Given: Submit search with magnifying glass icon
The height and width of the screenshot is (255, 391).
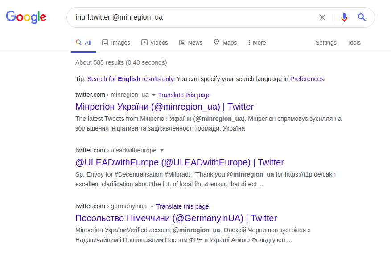Looking at the screenshot, I should coord(362,17).
